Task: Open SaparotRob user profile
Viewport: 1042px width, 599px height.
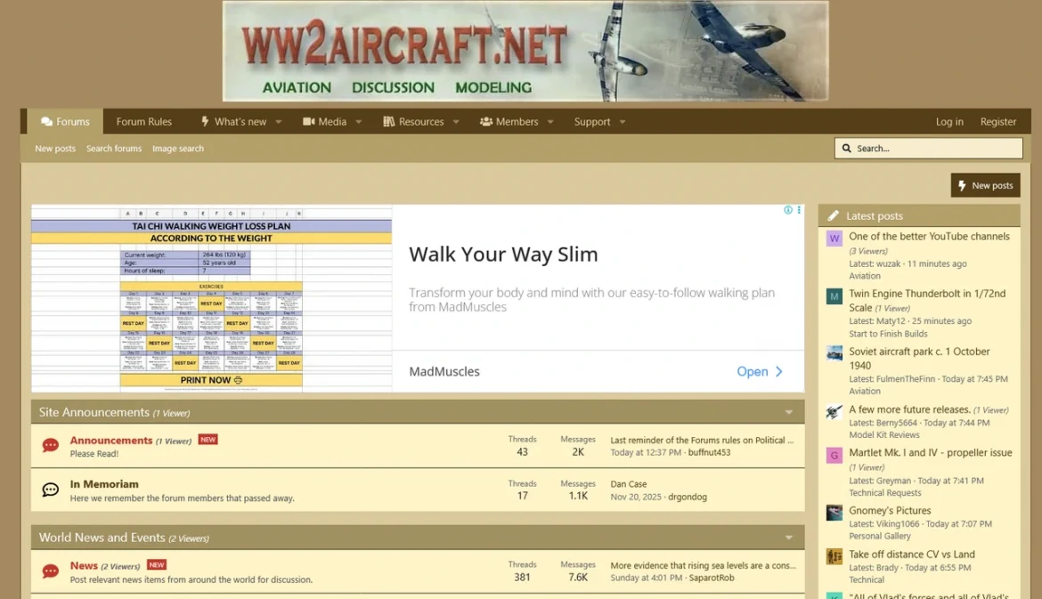Action: (x=712, y=578)
